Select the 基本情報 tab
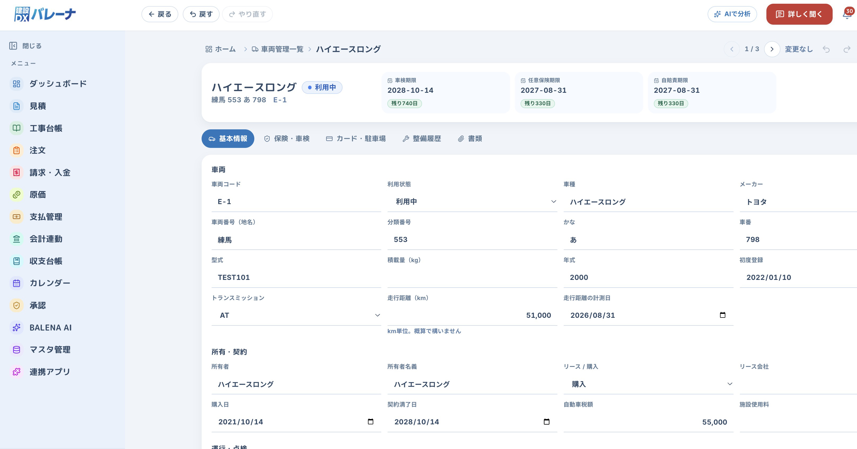This screenshot has height=449, width=857. tap(228, 138)
